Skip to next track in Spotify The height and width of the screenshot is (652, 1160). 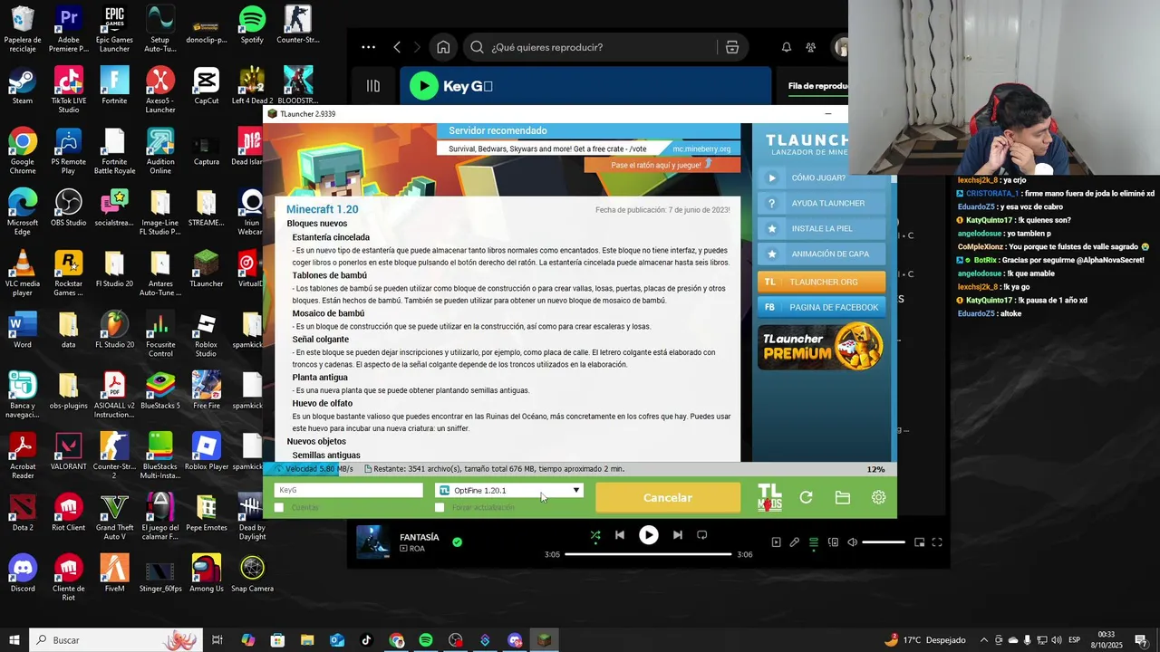pyautogui.click(x=677, y=535)
